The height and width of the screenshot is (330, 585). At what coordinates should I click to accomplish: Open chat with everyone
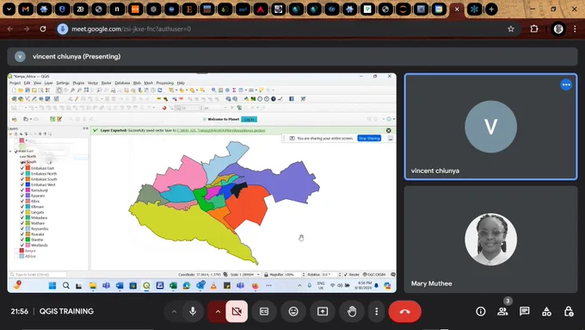[x=525, y=311]
